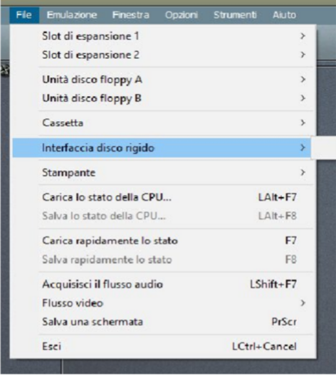Expand the Stampante submenu
The height and width of the screenshot is (375, 336).
162,172
